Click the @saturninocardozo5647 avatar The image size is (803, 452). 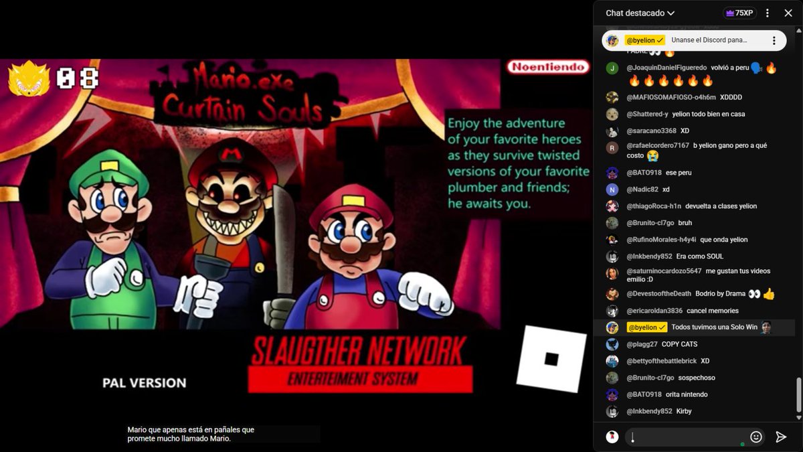click(x=612, y=273)
